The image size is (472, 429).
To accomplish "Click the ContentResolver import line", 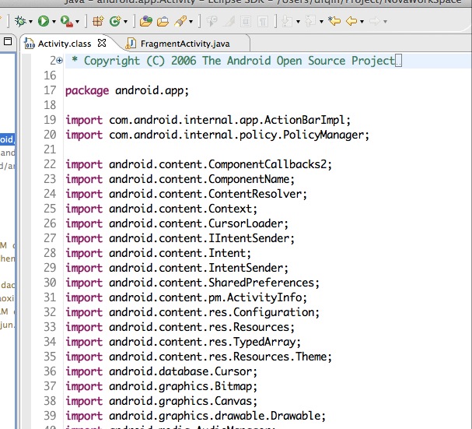I will coord(187,194).
